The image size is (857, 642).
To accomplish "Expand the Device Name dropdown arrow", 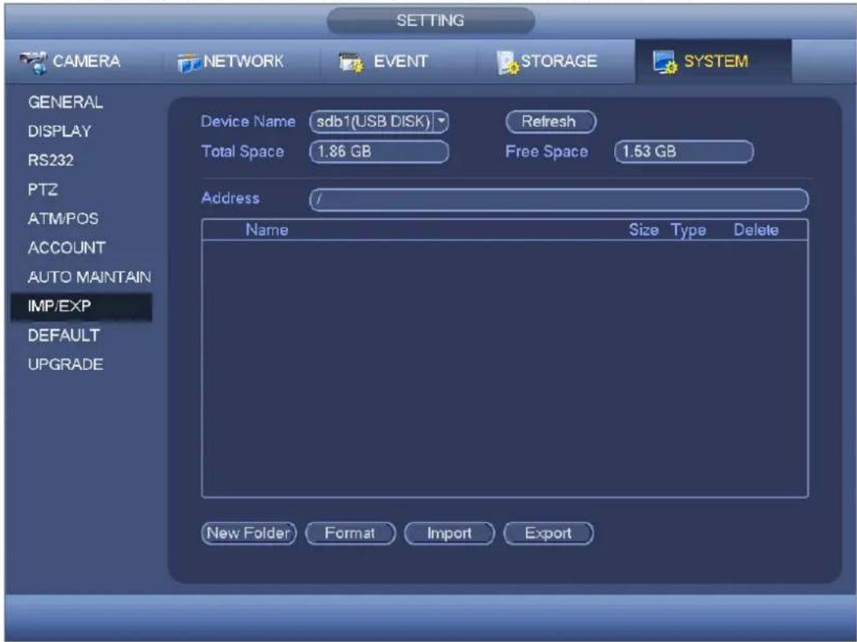I will click(x=440, y=121).
